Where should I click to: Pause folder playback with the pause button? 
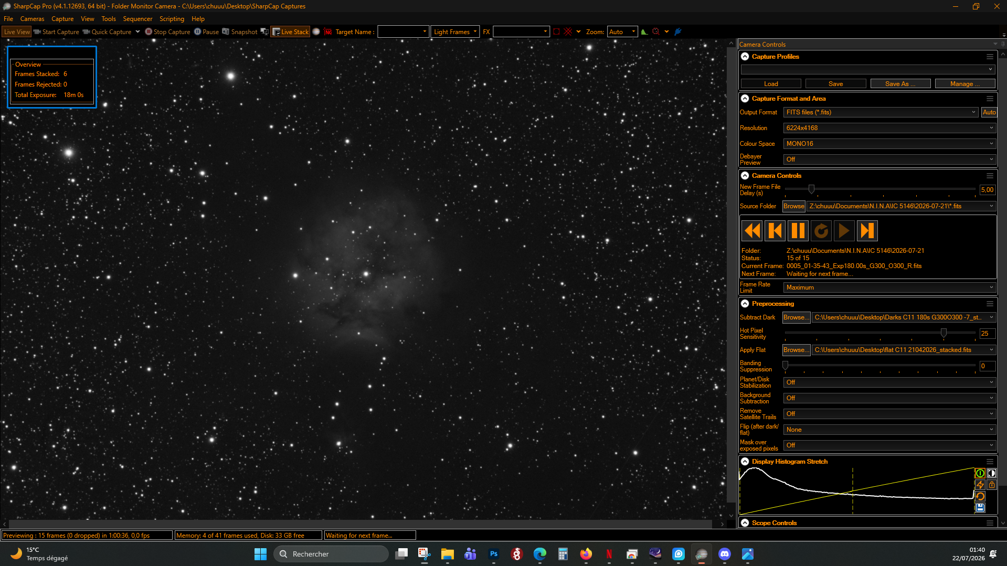tap(798, 231)
